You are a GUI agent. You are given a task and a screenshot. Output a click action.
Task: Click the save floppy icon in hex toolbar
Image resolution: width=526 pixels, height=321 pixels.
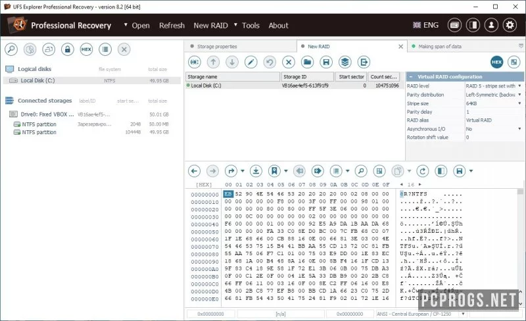(x=460, y=171)
